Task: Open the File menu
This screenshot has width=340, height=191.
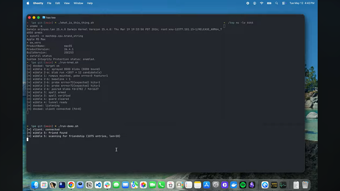Action: tap(49, 3)
